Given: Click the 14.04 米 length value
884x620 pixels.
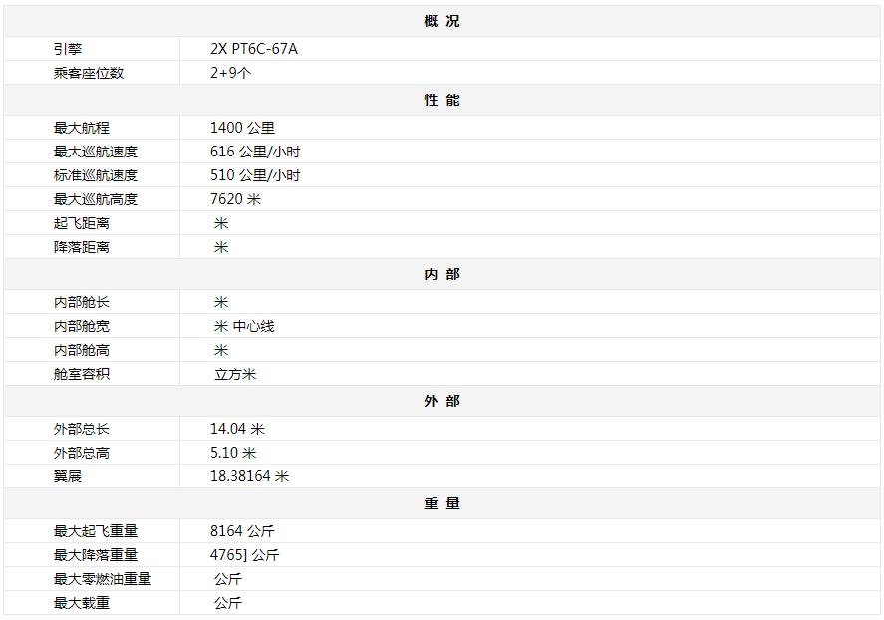Looking at the screenshot, I should tap(237, 429).
